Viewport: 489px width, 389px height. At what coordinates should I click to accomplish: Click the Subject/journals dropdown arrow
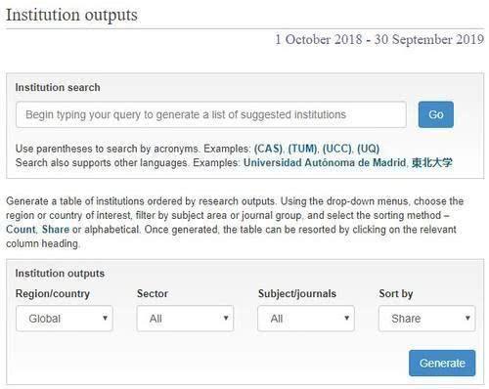click(x=347, y=318)
